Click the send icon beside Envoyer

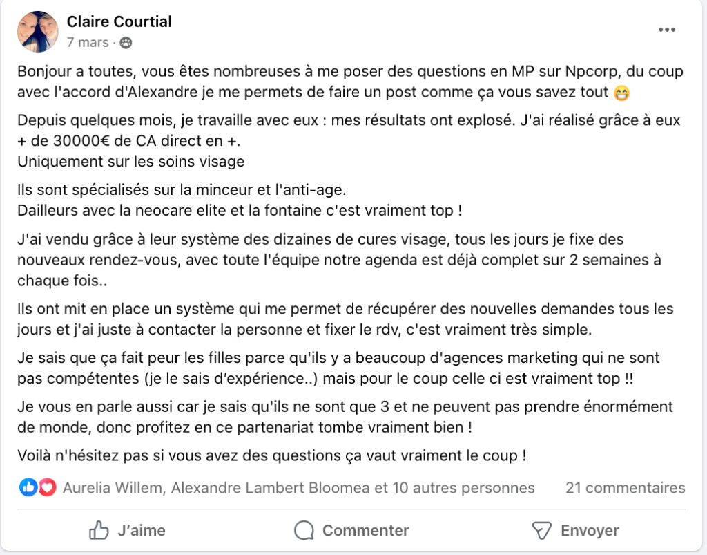541,530
